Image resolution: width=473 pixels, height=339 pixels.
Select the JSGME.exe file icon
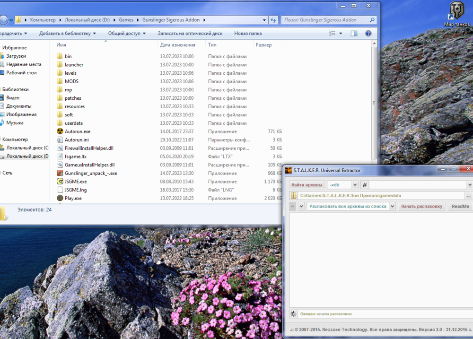(60, 182)
